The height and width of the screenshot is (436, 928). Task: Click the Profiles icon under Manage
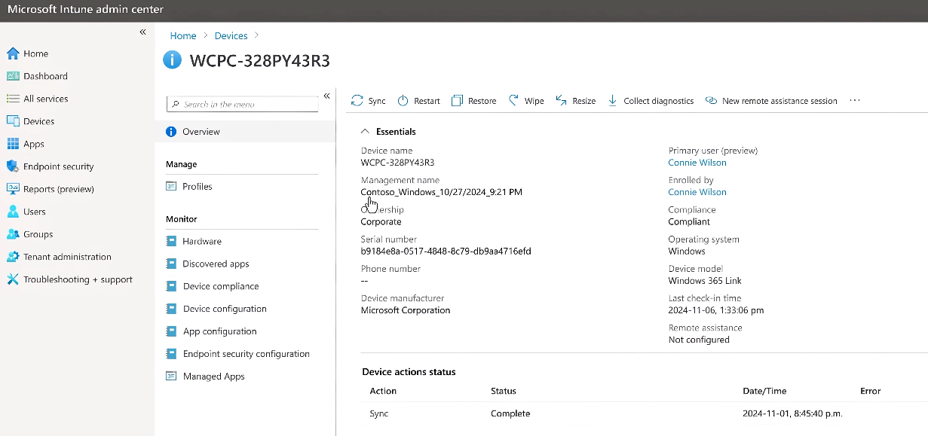point(170,187)
